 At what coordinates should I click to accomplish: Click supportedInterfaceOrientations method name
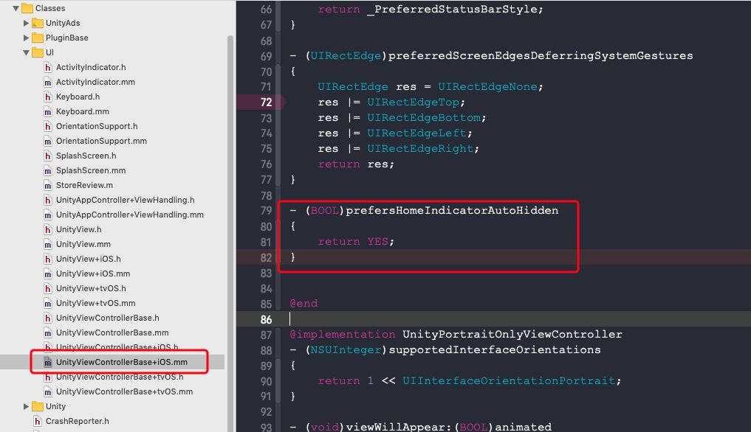pyautogui.click(x=495, y=349)
